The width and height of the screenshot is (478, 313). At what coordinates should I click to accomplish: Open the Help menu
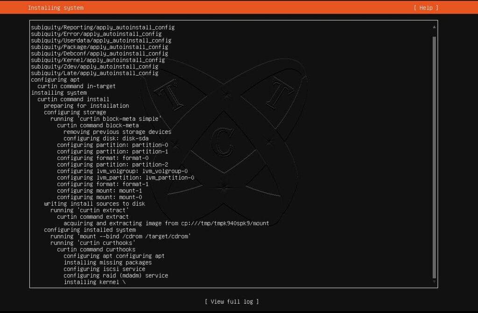(426, 7)
